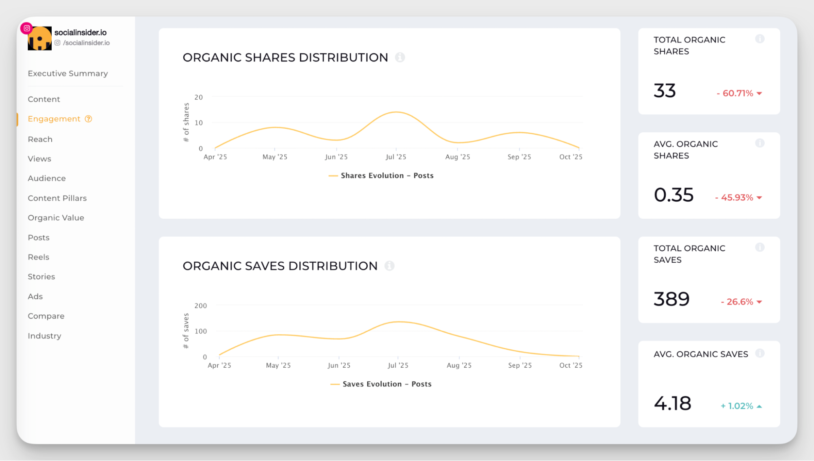Viewport: 814px width, 461px height.
Task: Navigate to the Industry section
Action: pos(44,336)
